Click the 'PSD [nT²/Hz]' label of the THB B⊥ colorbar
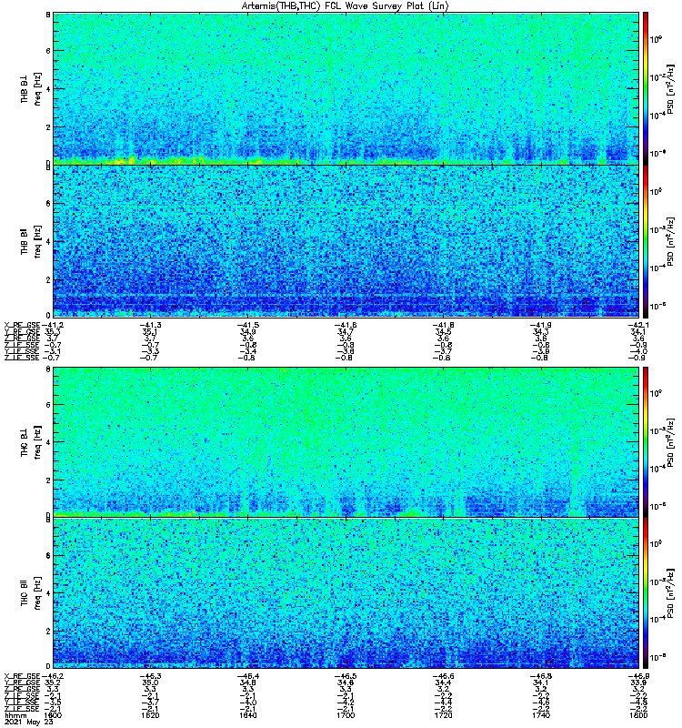The image size is (682, 728). point(671,88)
